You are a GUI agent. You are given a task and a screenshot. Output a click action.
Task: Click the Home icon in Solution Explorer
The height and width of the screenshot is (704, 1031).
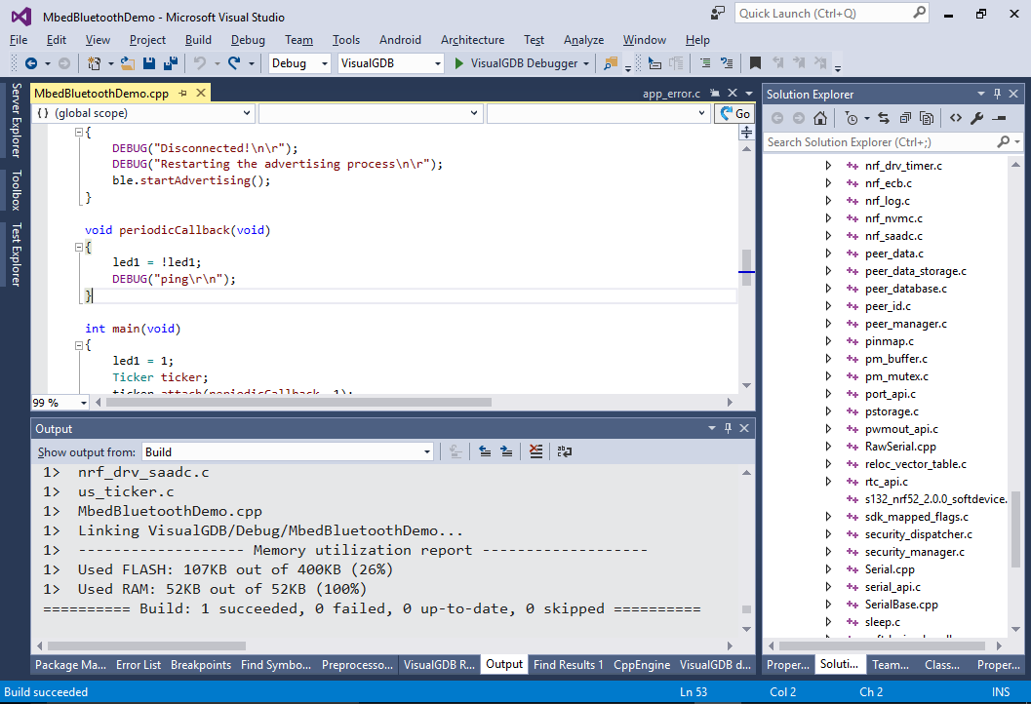[820, 118]
